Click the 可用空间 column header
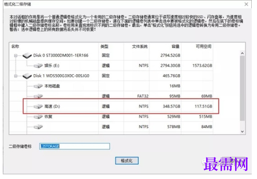Screen dimensions: 257x179 204,47
